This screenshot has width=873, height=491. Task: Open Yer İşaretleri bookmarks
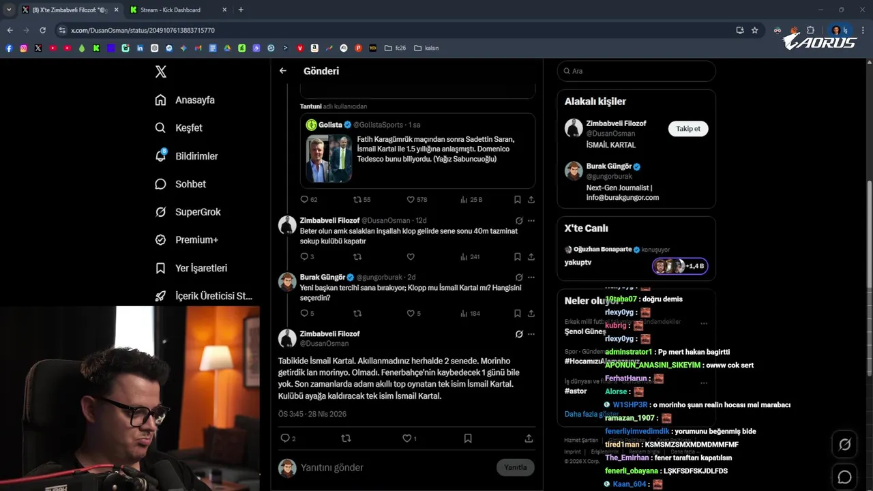(191, 269)
